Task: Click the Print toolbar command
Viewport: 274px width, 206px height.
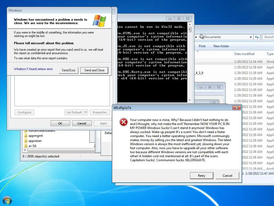Action: click(202, 46)
